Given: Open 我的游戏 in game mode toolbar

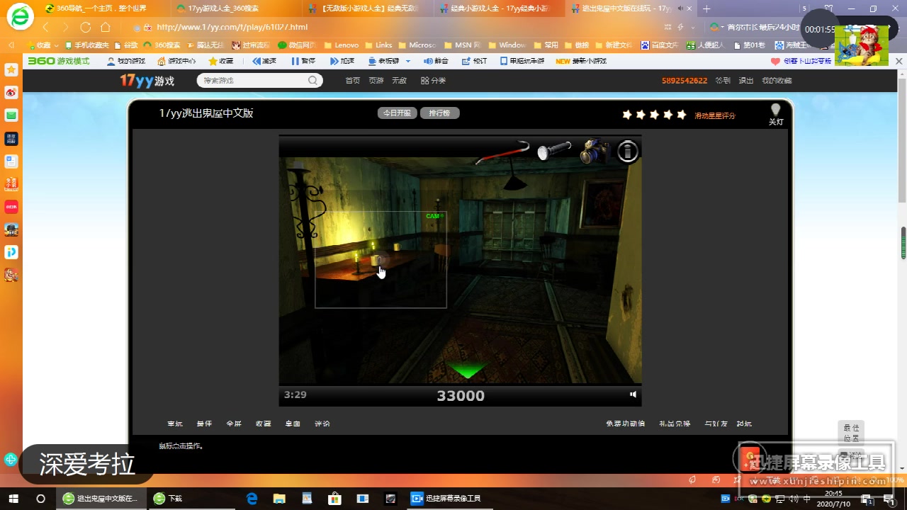Looking at the screenshot, I should point(125,61).
